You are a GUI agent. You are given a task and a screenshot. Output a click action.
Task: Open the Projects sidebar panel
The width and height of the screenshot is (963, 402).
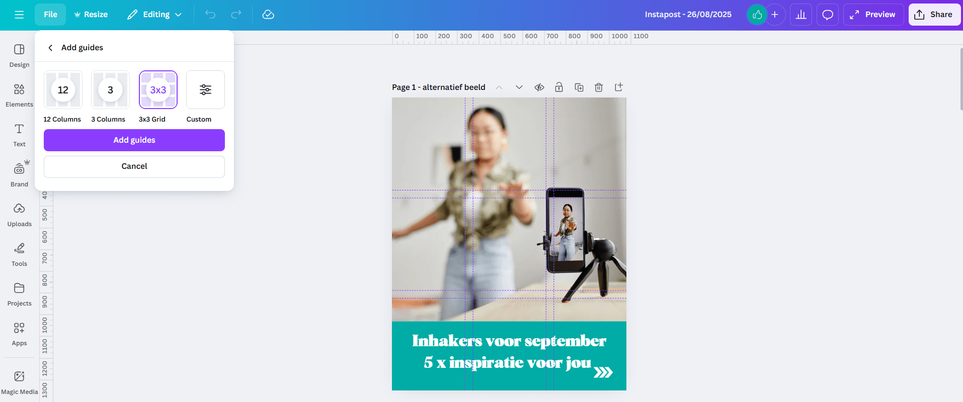[19, 294]
